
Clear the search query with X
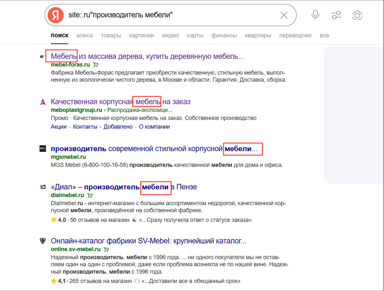click(284, 15)
